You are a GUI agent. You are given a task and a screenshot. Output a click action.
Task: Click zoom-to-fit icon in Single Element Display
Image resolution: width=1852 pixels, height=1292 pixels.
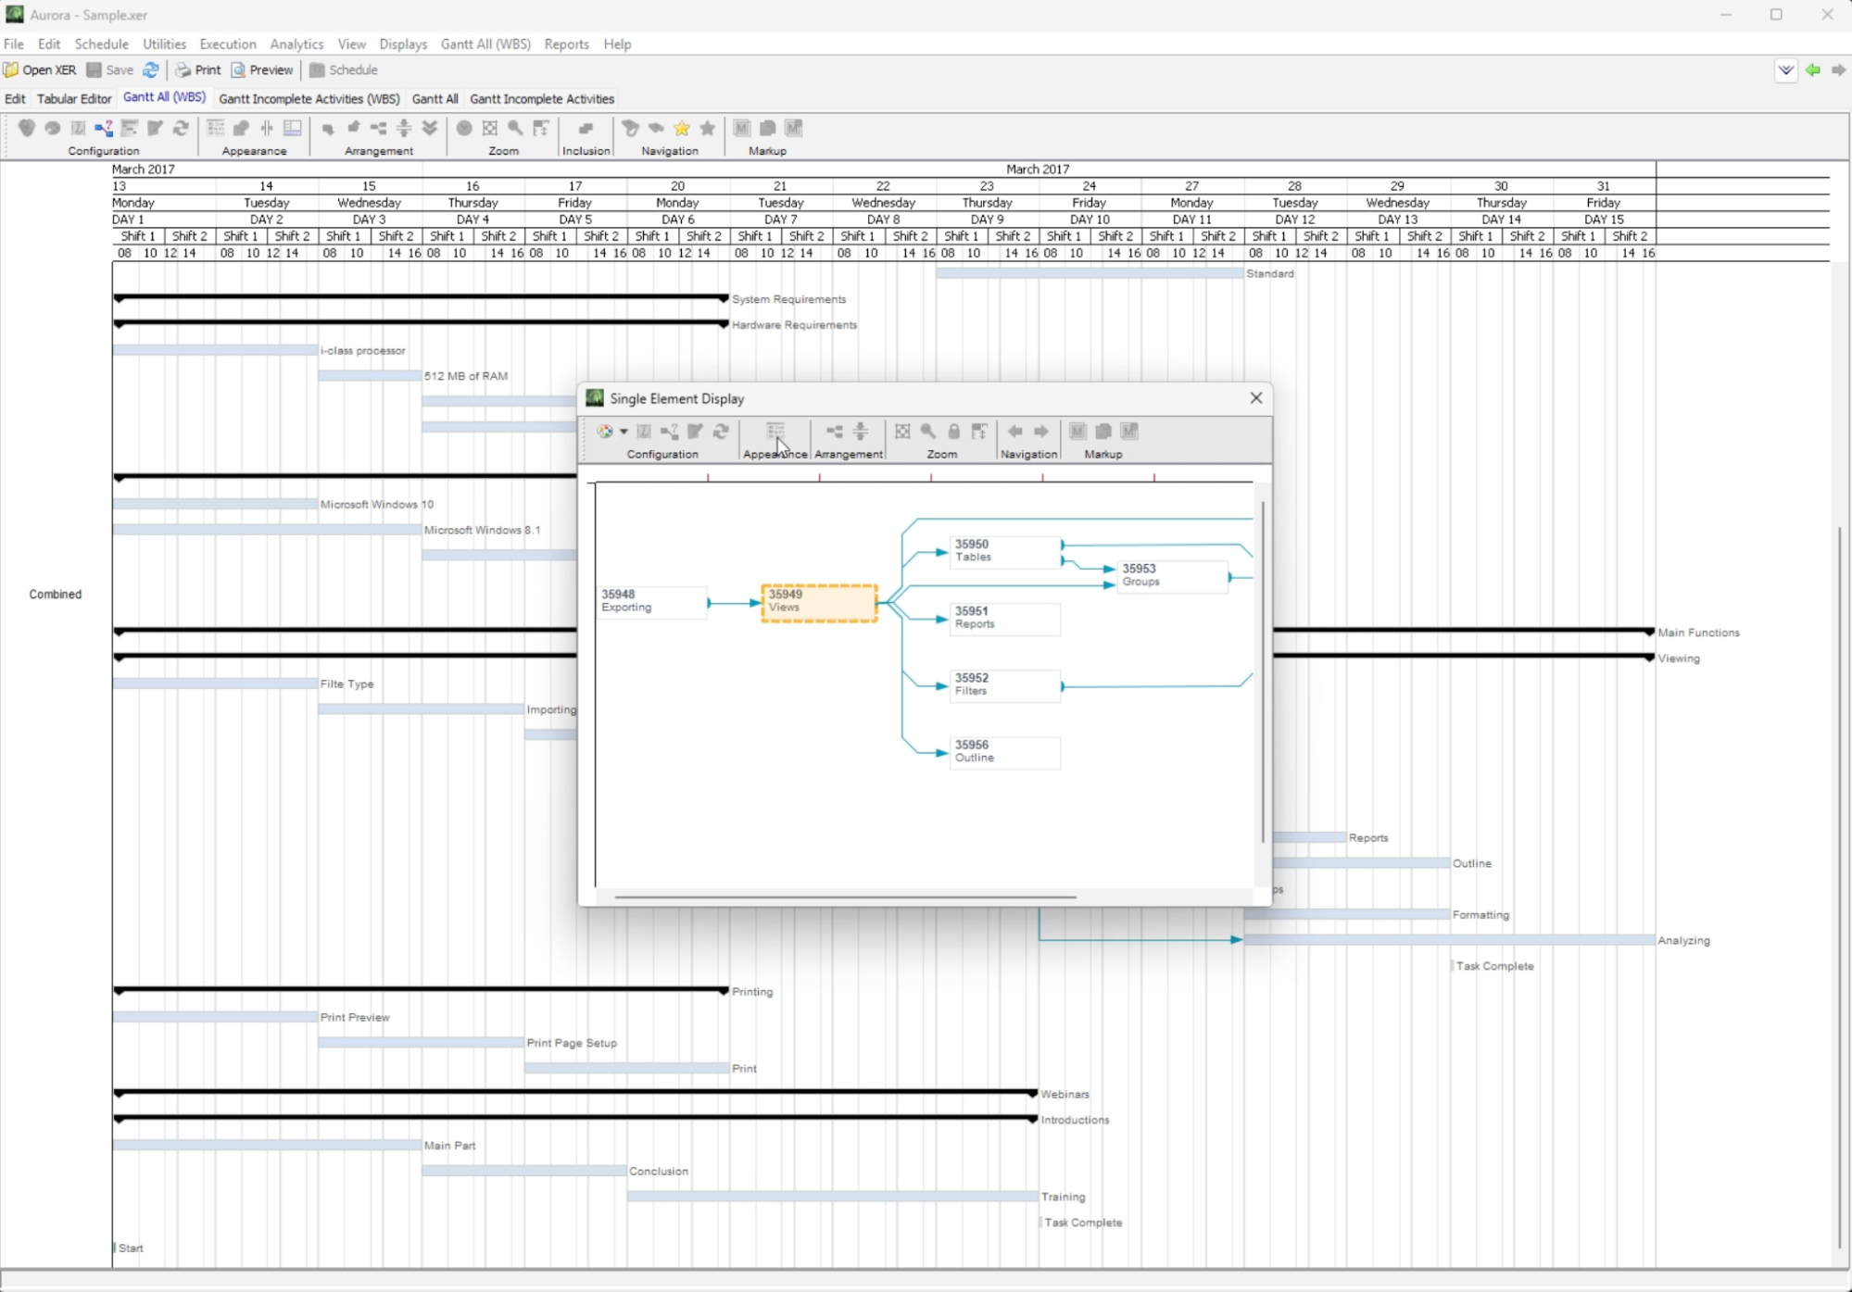coord(902,432)
